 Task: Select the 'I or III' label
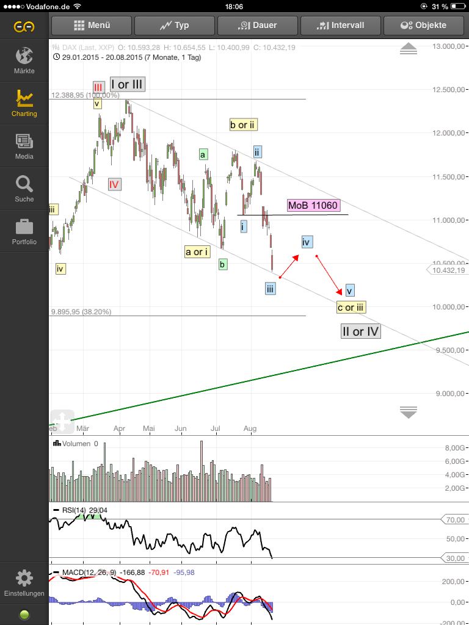coord(127,84)
